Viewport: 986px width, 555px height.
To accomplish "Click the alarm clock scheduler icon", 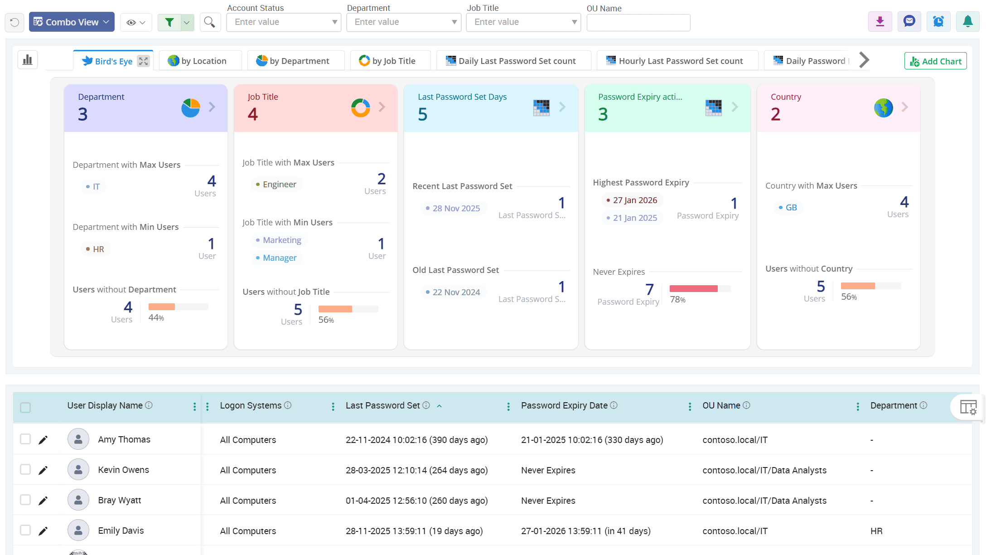I will coord(938,22).
